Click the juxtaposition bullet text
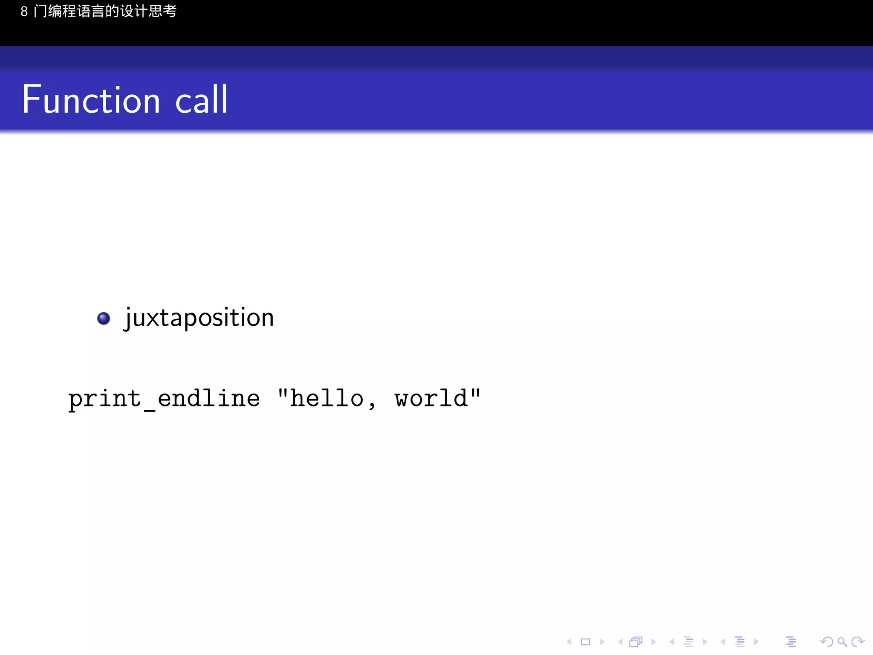 pos(199,318)
